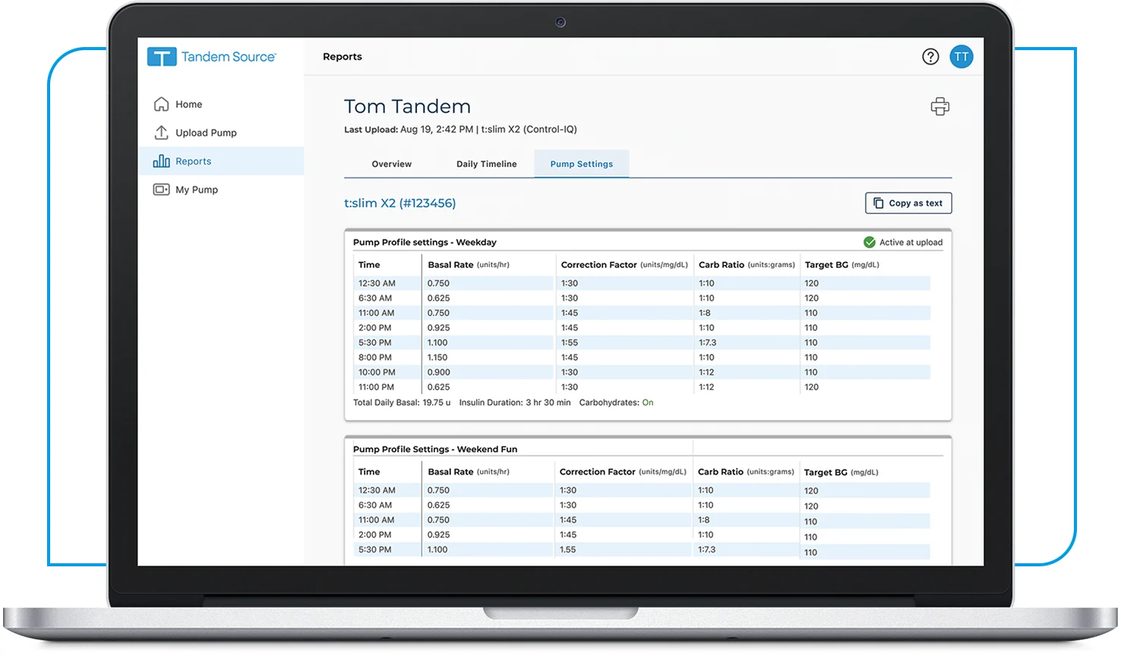Open the printer icon to print report
The image size is (1121, 665).
pos(939,106)
